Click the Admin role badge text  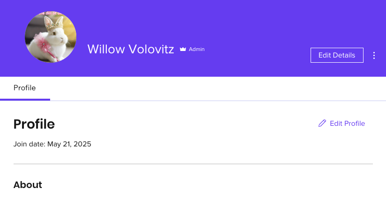[x=197, y=49]
